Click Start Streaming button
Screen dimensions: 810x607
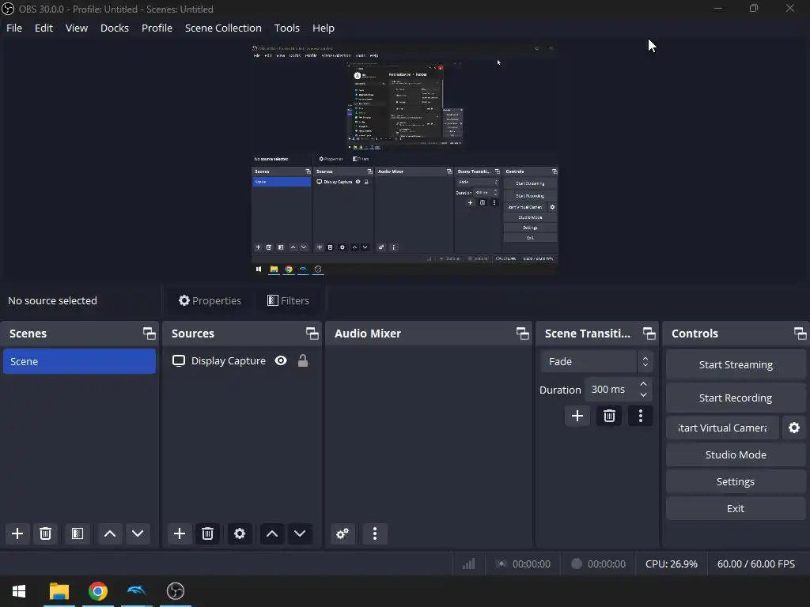tap(736, 364)
